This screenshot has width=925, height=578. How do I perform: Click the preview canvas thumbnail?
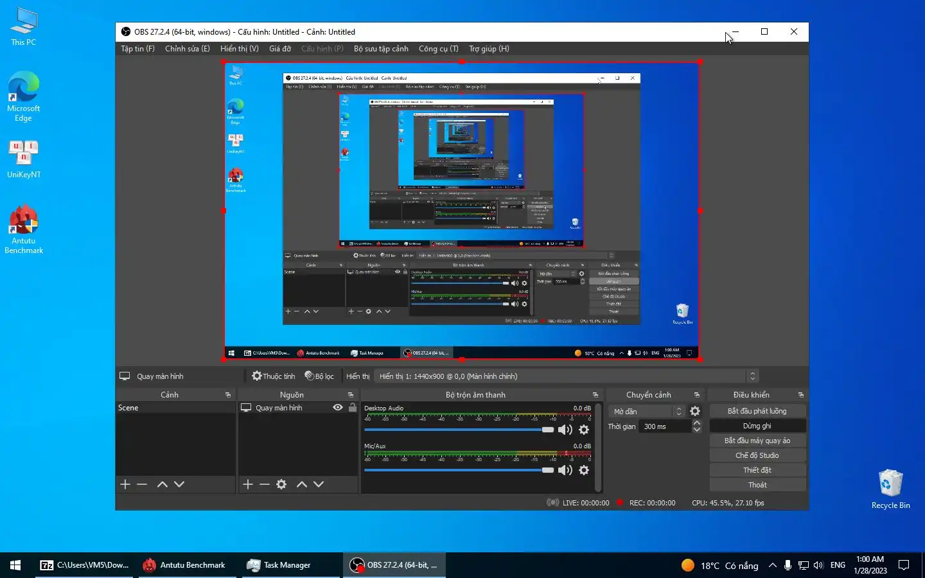pos(462,211)
